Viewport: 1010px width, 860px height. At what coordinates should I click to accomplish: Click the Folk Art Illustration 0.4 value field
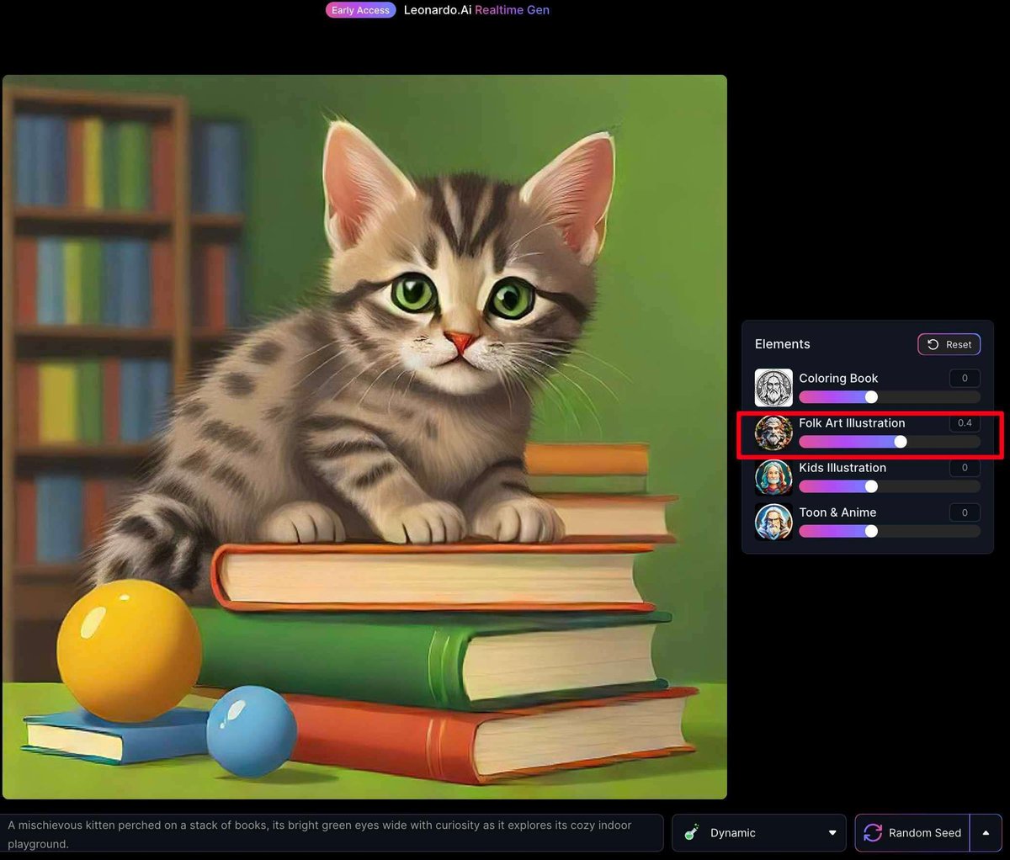[x=965, y=422]
